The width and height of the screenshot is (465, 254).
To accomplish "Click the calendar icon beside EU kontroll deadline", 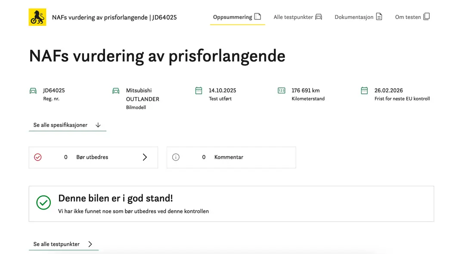I will pos(364,90).
